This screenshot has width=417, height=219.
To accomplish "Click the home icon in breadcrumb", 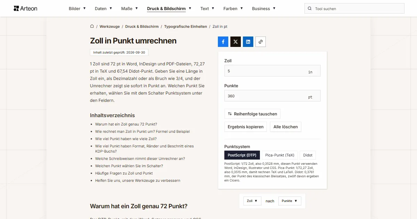I will (x=92, y=26).
